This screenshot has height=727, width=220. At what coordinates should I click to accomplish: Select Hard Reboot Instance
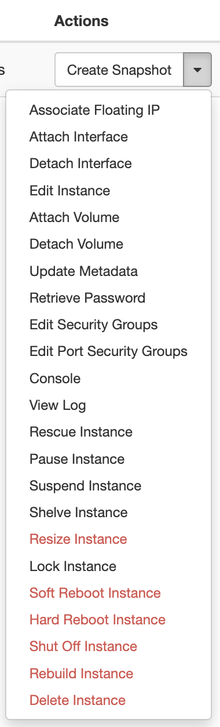97,620
